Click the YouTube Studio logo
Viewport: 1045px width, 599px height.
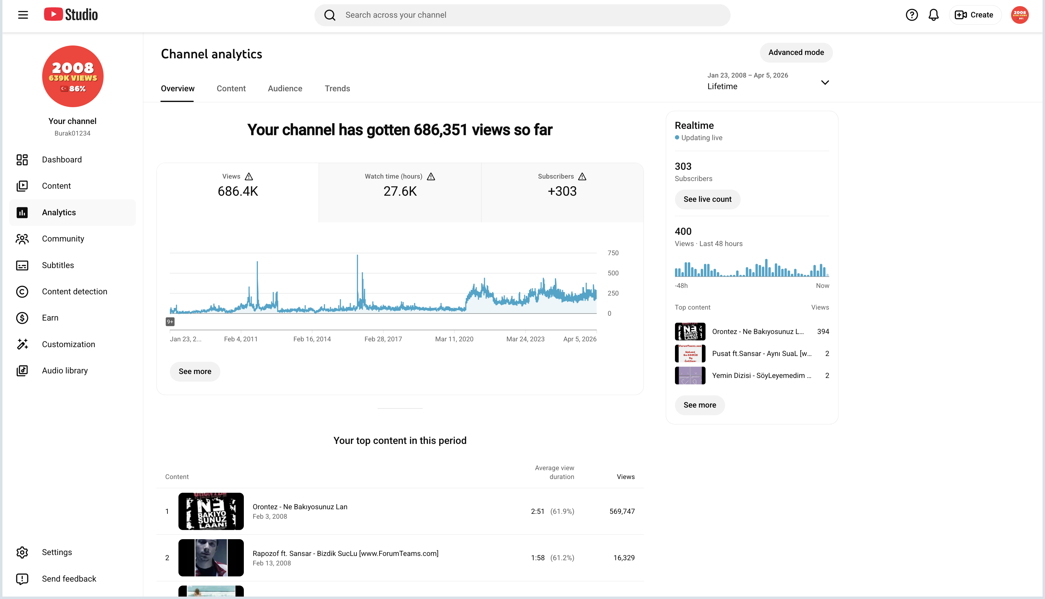pos(71,15)
